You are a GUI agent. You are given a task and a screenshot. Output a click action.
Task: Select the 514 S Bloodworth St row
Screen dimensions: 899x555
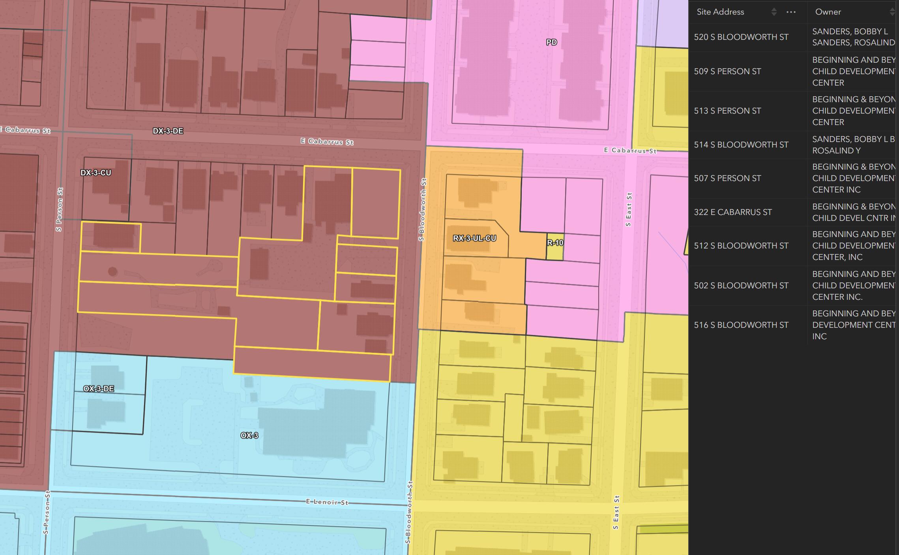click(x=741, y=145)
